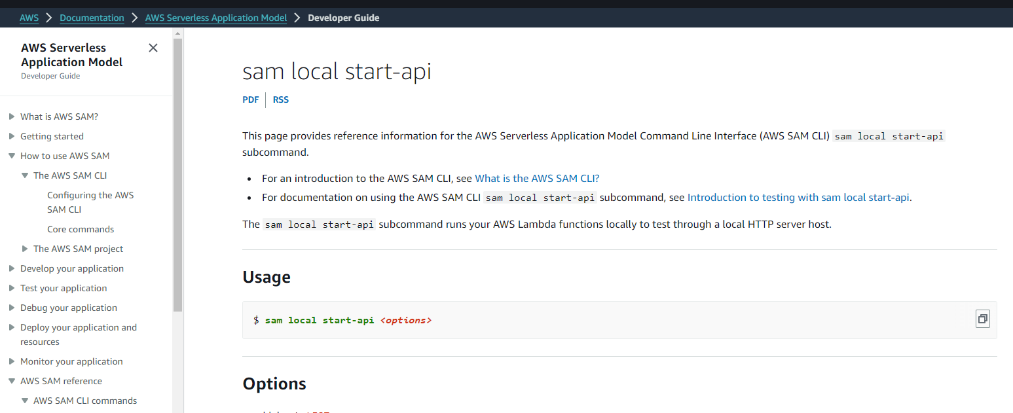
Task: Click the 'AWS Serverless Application Model' sidebar title
Action: point(72,55)
